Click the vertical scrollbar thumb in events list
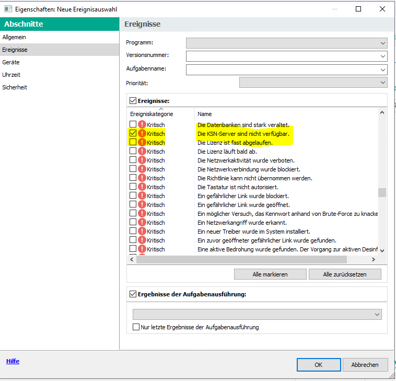This screenshot has height=381, width=396. pos(382,192)
